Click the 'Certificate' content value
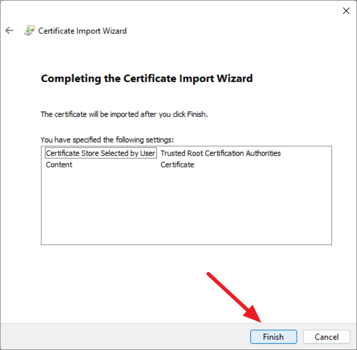The height and width of the screenshot is (350, 357). (177, 165)
